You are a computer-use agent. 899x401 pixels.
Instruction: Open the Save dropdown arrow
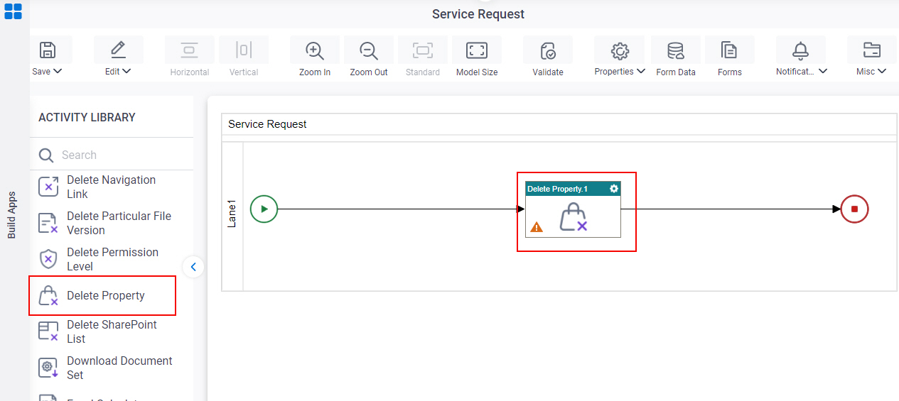click(x=58, y=71)
